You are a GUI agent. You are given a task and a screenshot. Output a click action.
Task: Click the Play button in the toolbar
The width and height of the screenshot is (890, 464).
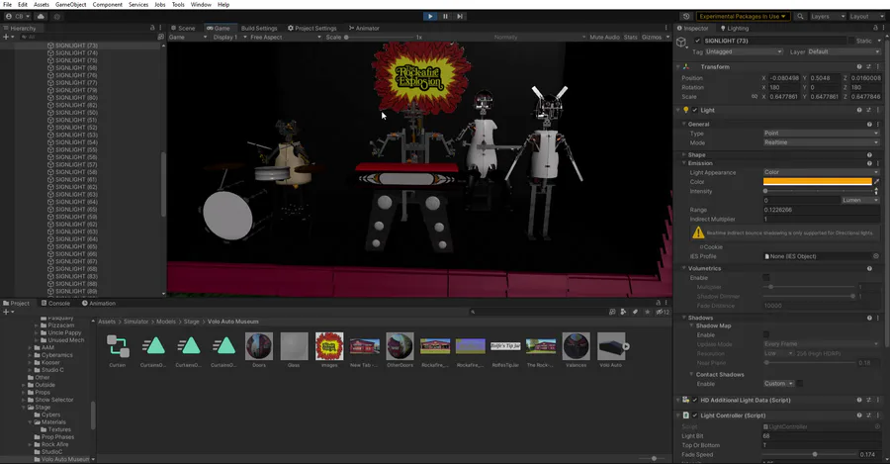[x=430, y=17]
